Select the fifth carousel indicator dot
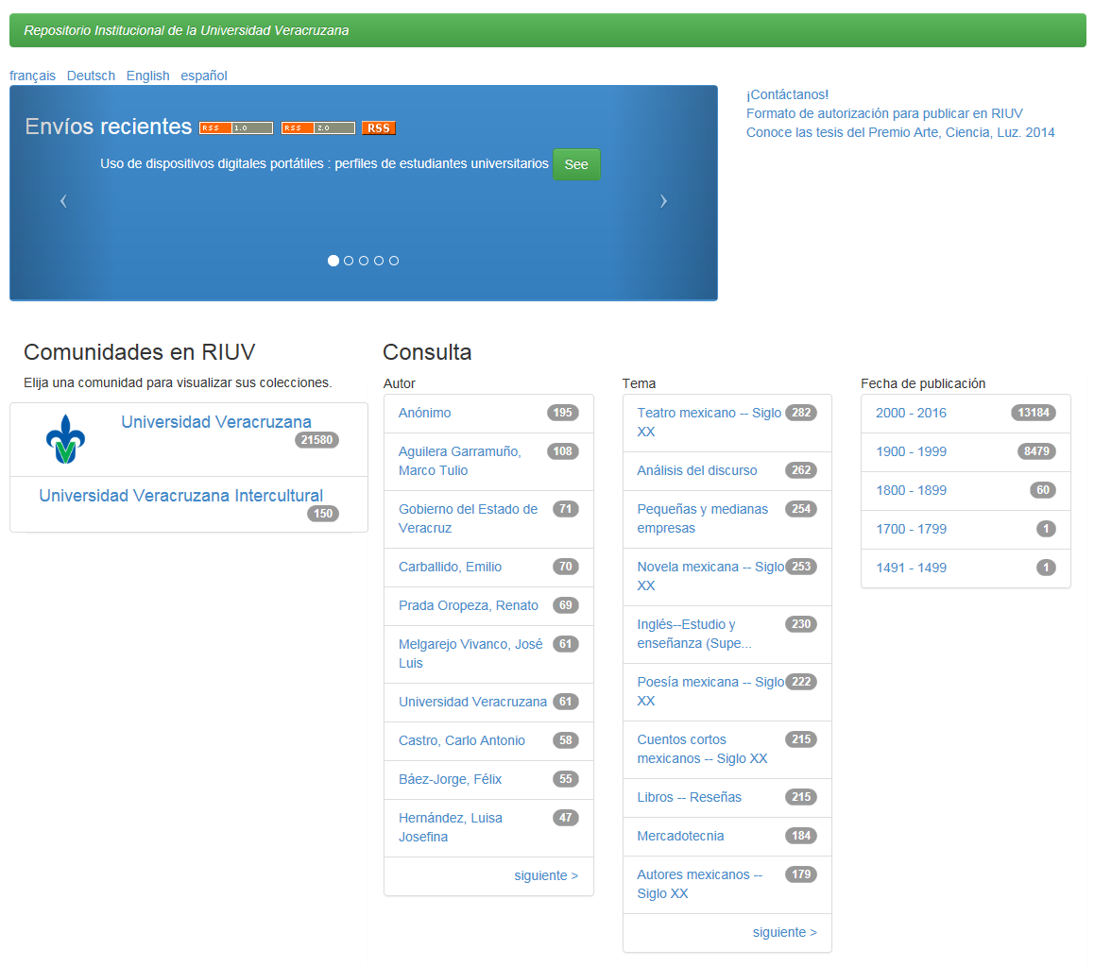Screen dimensions: 1094x967 pos(394,261)
